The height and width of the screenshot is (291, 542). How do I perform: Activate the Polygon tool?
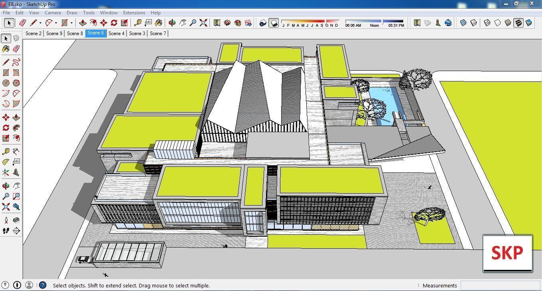pyautogui.click(x=16, y=83)
